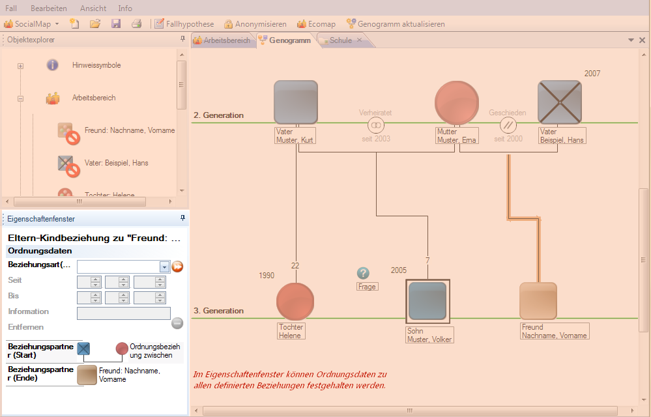Select the Sohn Muster, Volker square
This screenshot has width=651, height=417.
tap(427, 301)
